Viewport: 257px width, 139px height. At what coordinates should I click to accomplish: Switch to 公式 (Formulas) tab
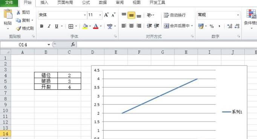tap(86, 3)
